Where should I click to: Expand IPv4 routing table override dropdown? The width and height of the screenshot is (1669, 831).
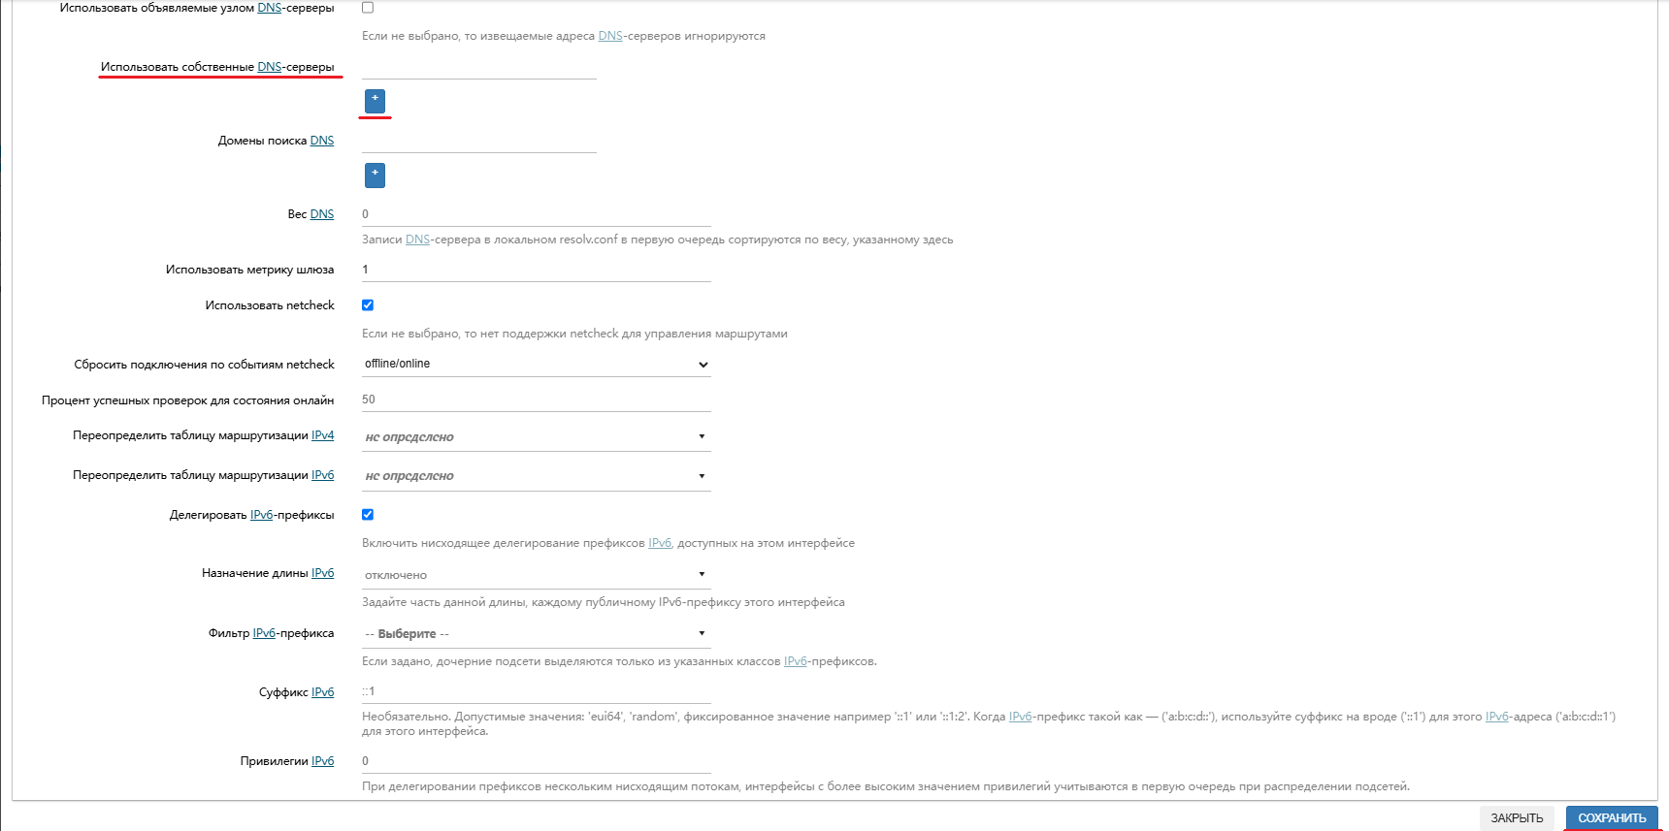pos(536,437)
